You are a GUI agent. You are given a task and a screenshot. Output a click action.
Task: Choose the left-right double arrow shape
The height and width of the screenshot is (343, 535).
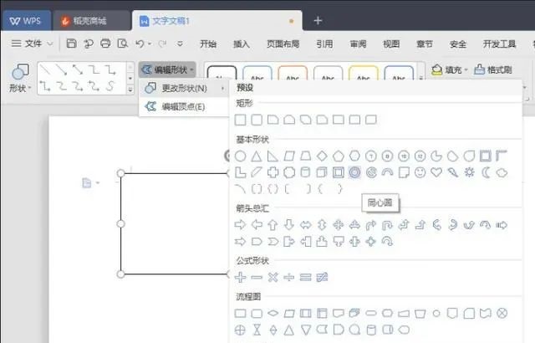point(305,225)
